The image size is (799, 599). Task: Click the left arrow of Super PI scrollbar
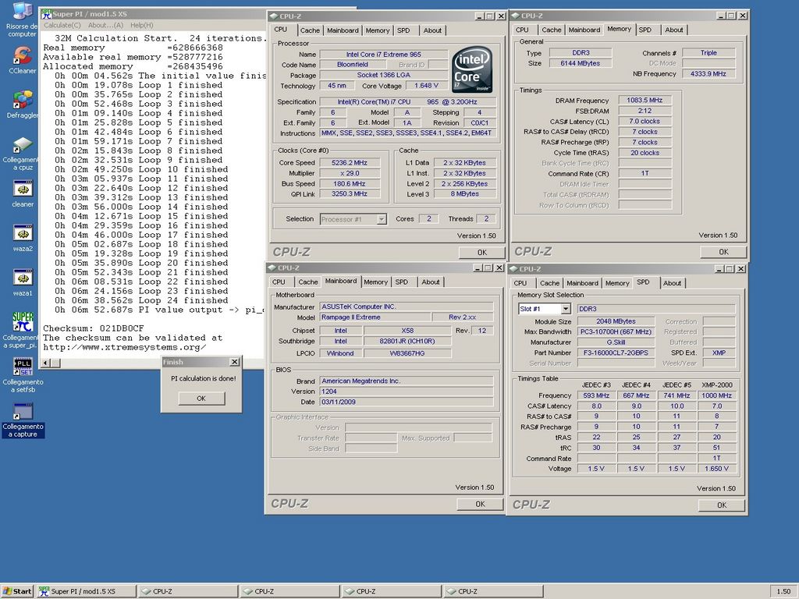[x=46, y=363]
